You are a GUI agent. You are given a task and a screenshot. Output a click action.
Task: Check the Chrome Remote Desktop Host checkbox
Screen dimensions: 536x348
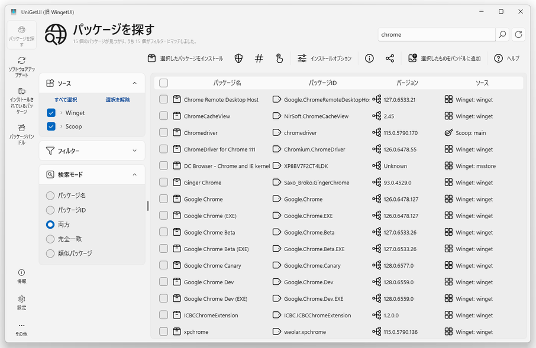163,99
